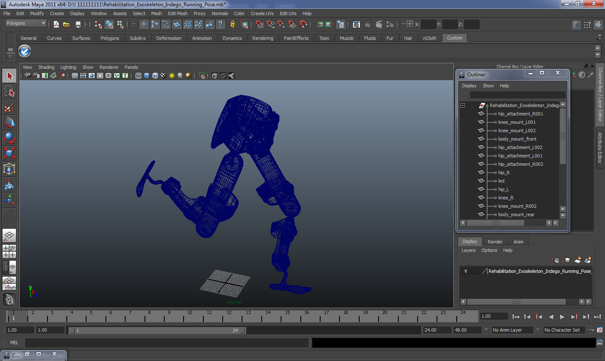Open the Polygons menu set dropdown
The width and height of the screenshot is (605, 361).
coord(25,23)
